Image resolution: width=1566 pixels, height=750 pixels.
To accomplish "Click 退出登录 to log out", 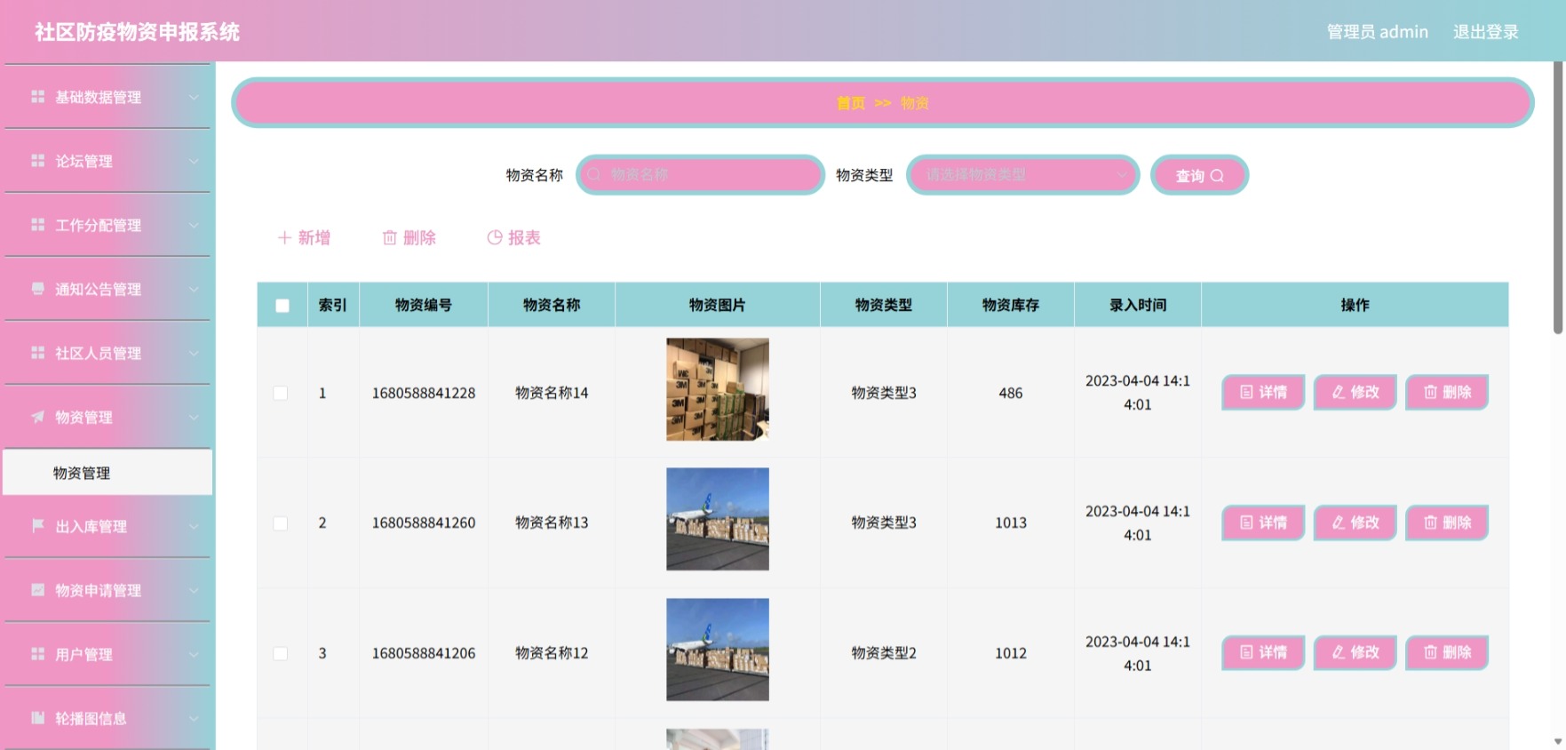I will click(1485, 32).
